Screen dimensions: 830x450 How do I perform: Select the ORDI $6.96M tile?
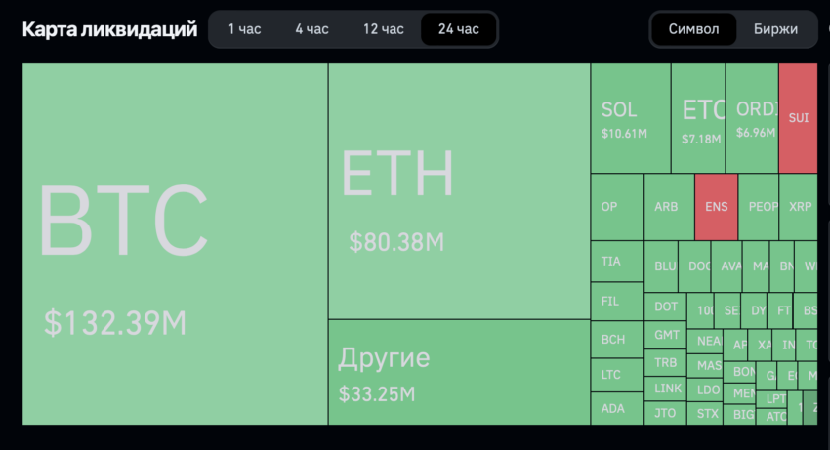click(752, 118)
